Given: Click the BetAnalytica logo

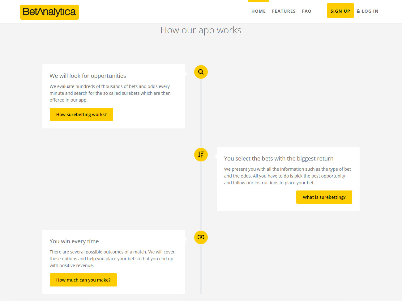Looking at the screenshot, I should [49, 12].
